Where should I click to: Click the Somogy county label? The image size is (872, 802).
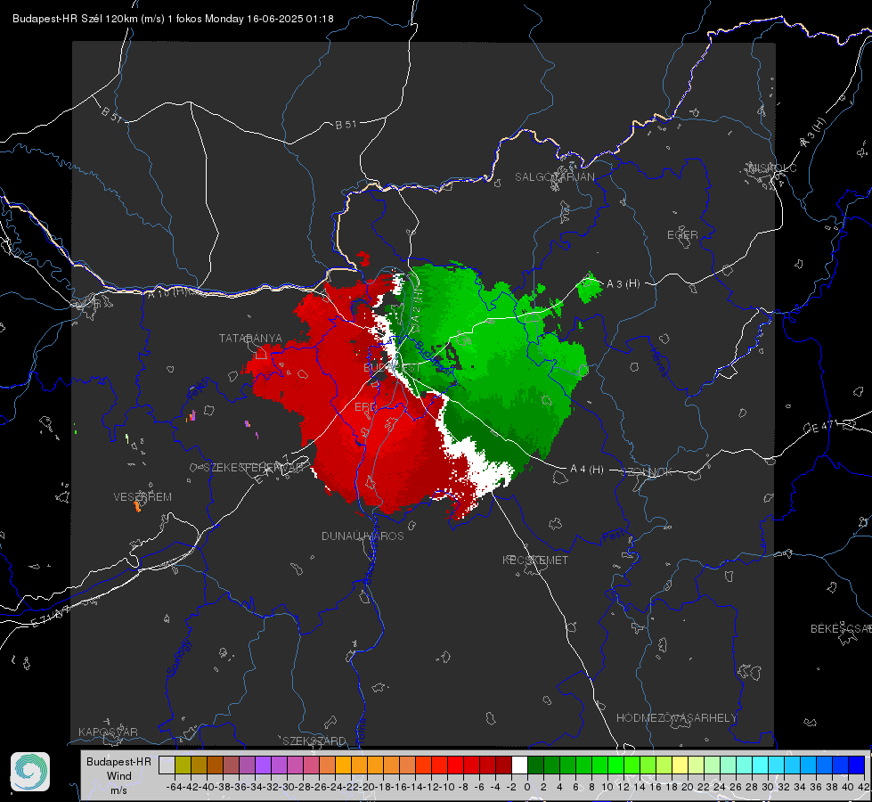click(x=178, y=658)
